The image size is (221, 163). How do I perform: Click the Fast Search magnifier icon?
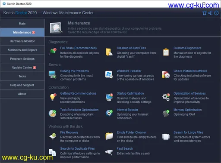pos(109,152)
